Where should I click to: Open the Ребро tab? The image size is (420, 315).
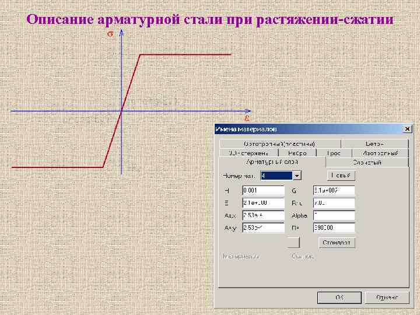297,153
